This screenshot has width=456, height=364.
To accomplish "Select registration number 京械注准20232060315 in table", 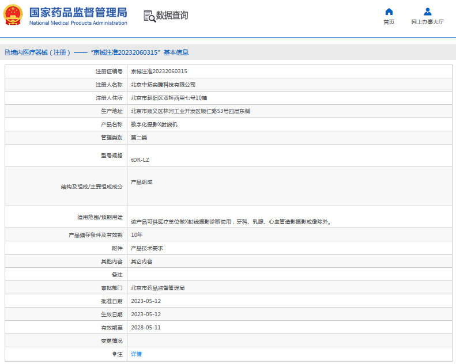I will (159, 71).
